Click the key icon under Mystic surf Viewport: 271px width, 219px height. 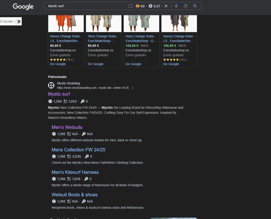click(x=83, y=101)
